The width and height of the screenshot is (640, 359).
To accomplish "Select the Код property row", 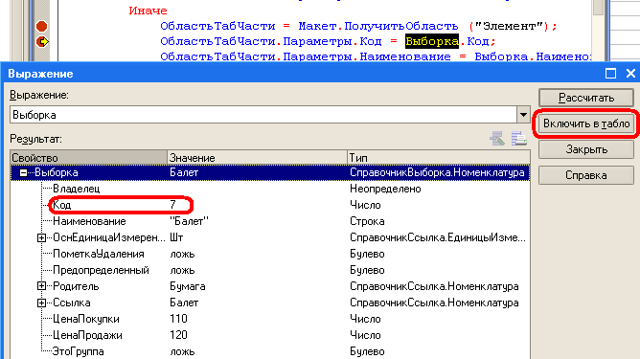I will pyautogui.click(x=270, y=205).
